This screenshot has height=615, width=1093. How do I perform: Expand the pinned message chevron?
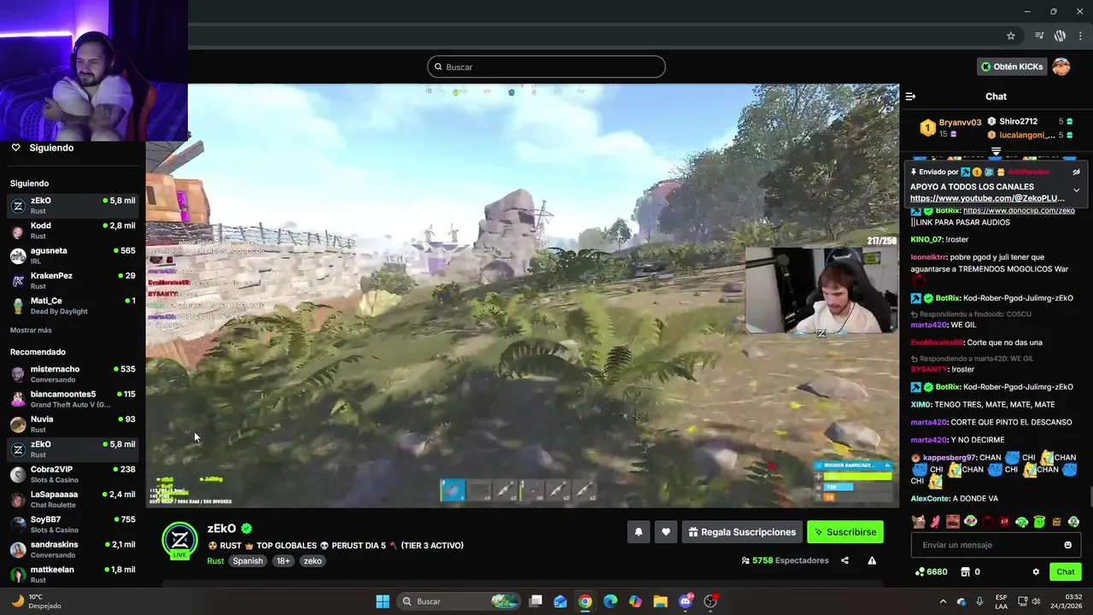pos(1076,190)
